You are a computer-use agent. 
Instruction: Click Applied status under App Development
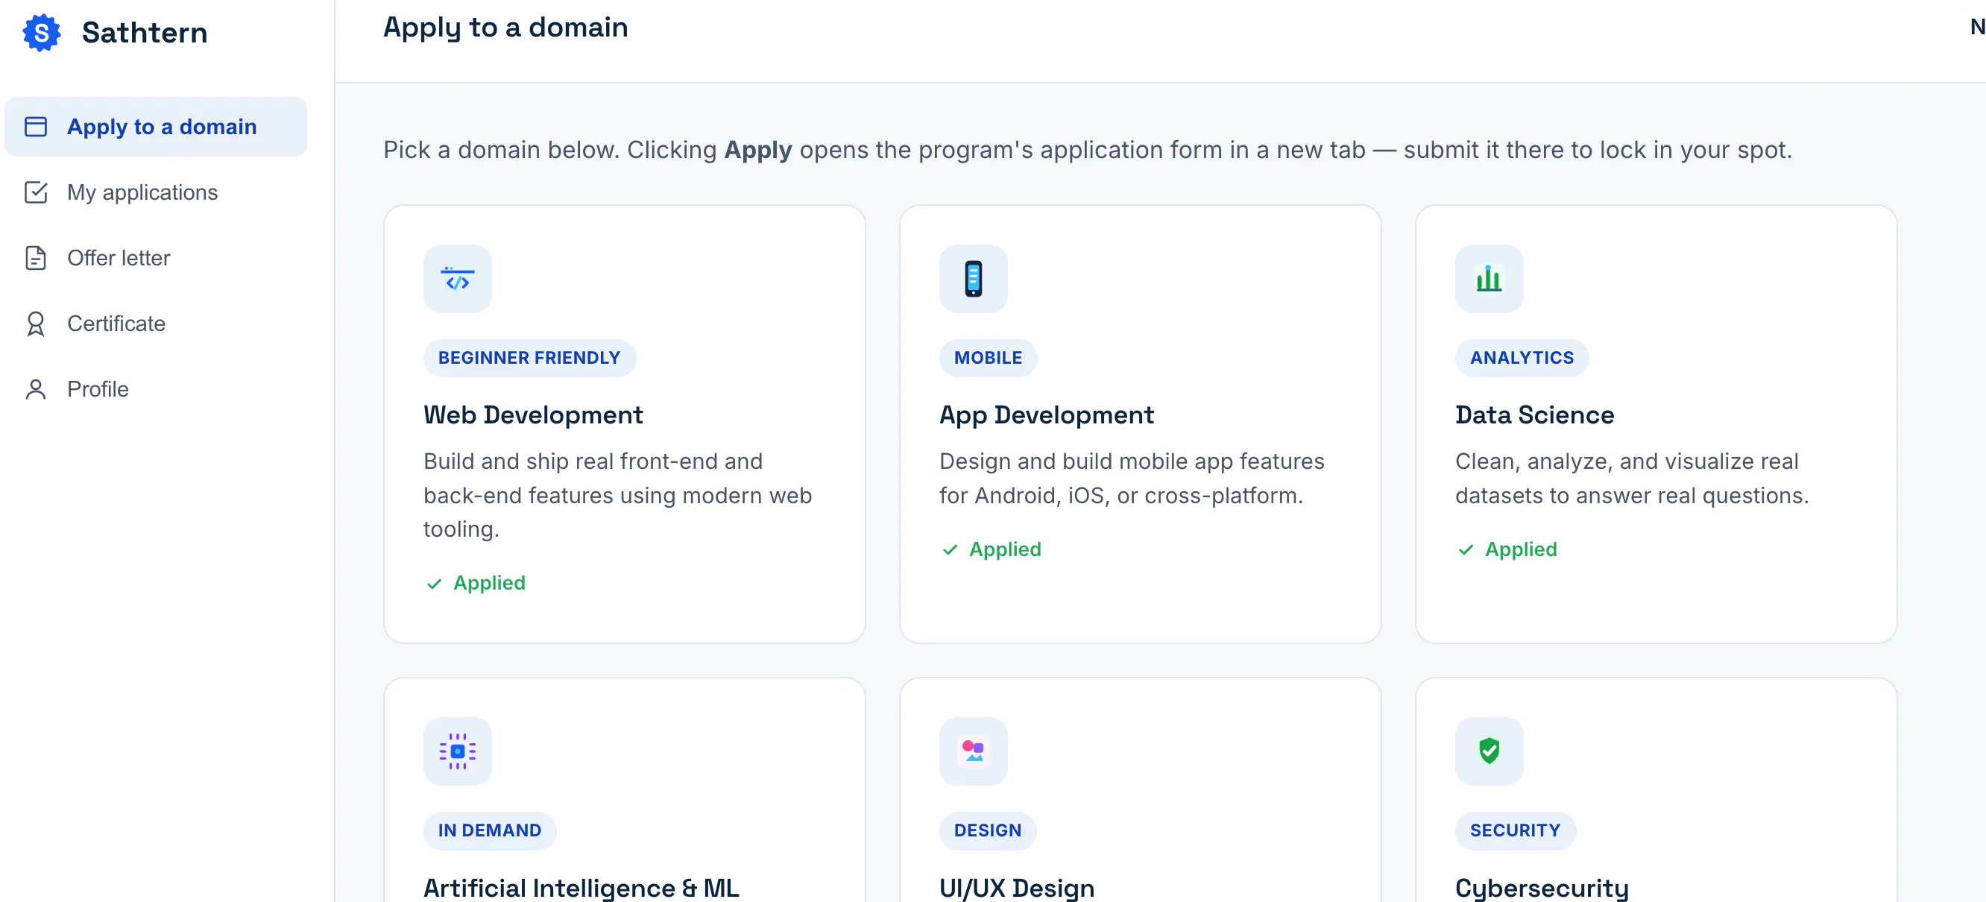click(992, 549)
